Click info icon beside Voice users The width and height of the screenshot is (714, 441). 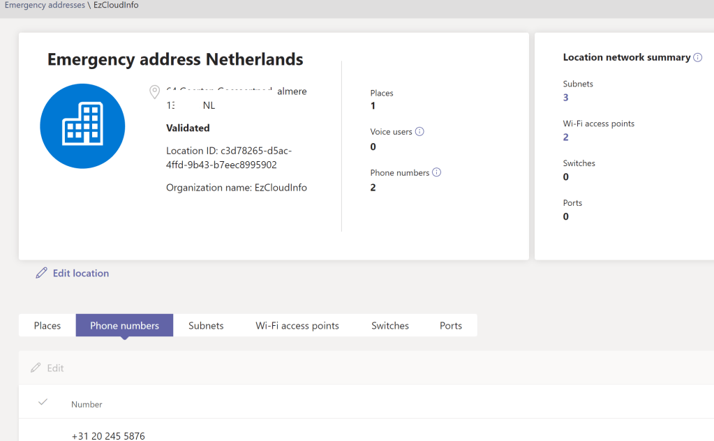pyautogui.click(x=419, y=131)
